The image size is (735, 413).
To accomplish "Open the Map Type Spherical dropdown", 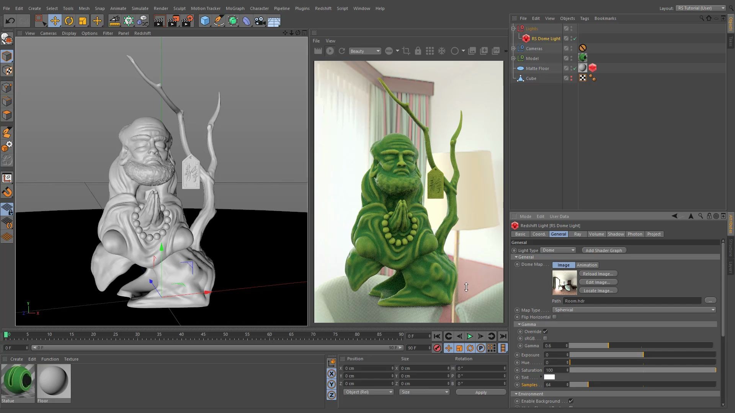I will tap(634, 310).
